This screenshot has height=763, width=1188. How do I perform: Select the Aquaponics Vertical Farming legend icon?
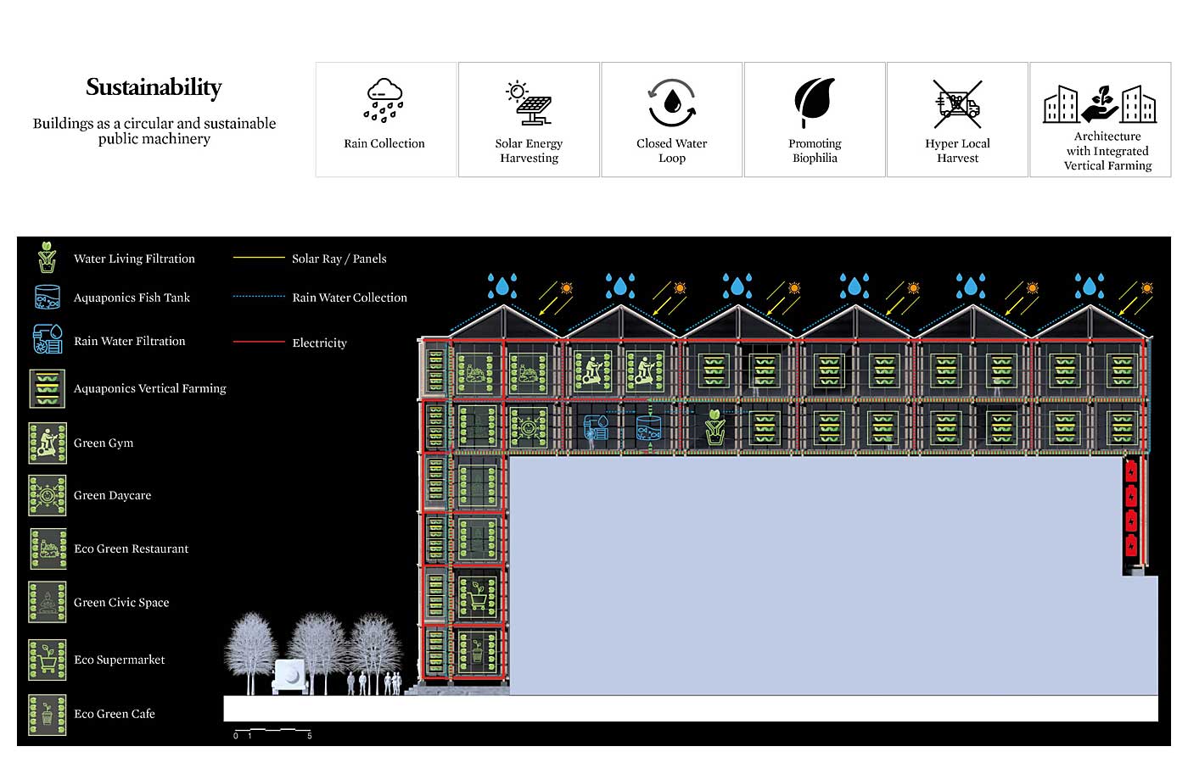48,388
